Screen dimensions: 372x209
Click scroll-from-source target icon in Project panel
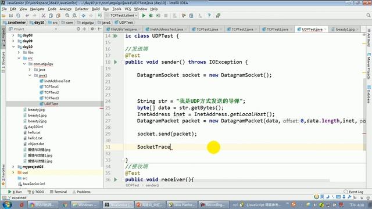tap(78, 29)
